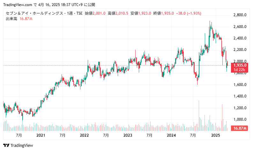The width and height of the screenshot is (253, 151).
Task: Click the 終値 1,935.0 close value
Action: [x=163, y=13]
